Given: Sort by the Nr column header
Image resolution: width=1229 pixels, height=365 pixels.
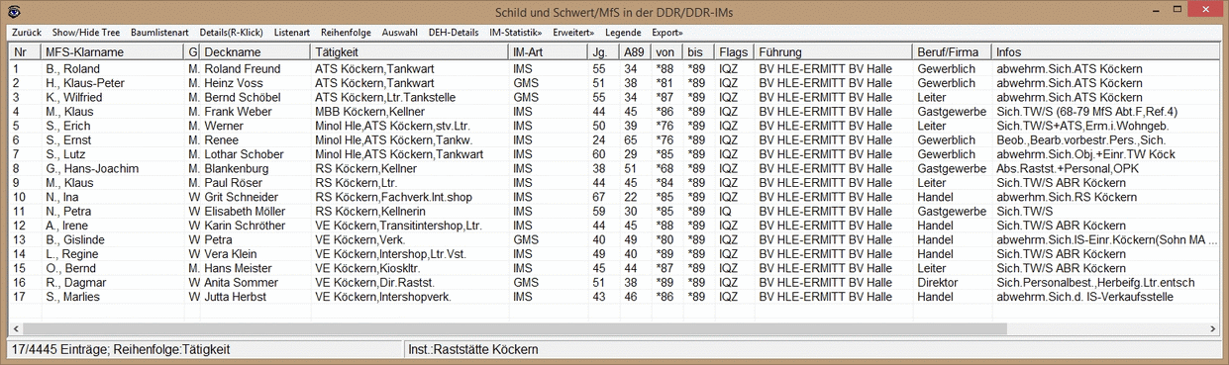Looking at the screenshot, I should point(26,51).
